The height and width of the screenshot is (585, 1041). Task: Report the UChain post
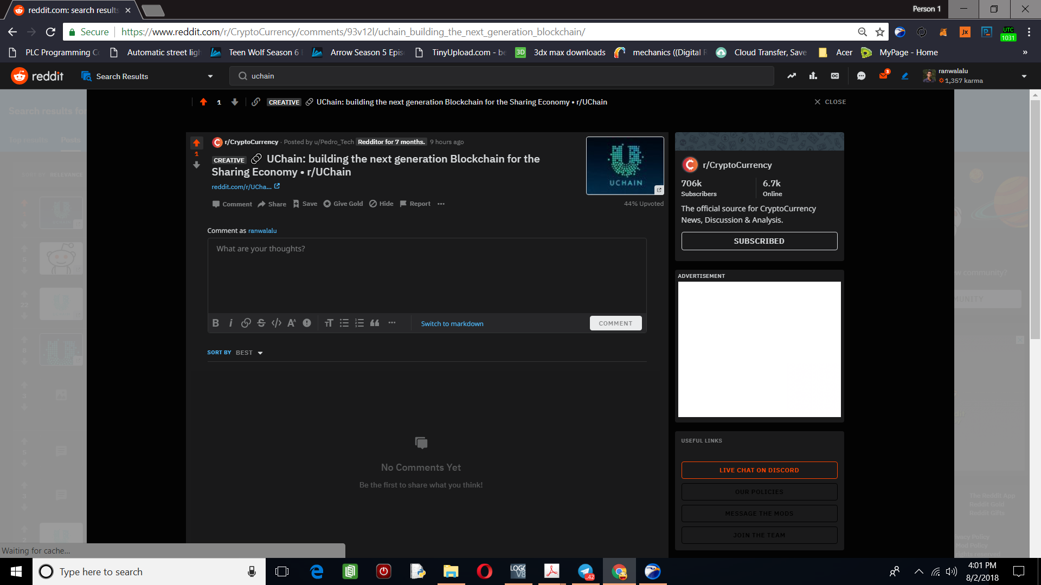point(415,204)
